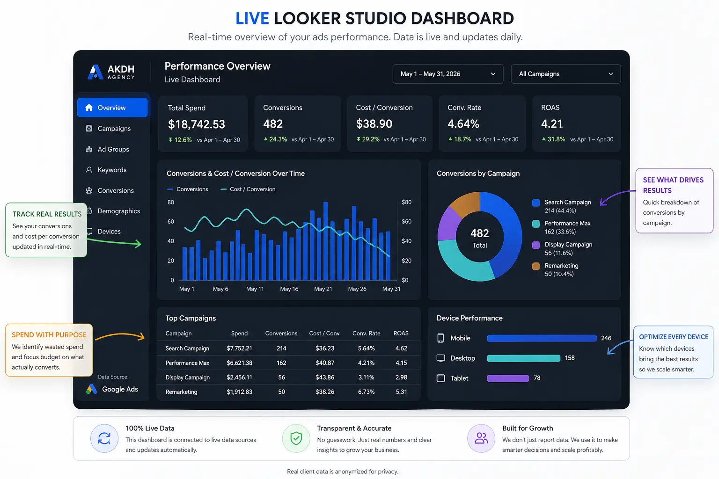Click the Cost / Conversion card

390,124
